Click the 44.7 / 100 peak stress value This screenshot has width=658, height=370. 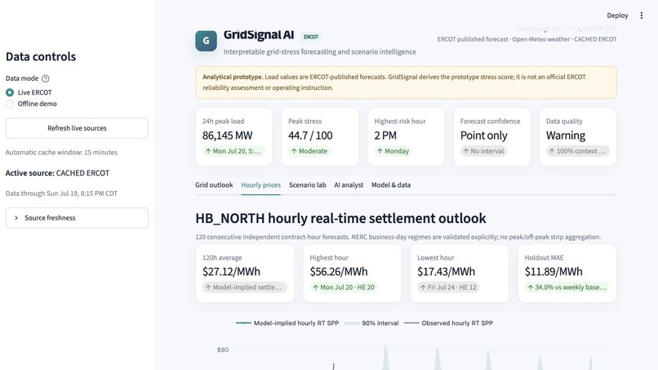(x=310, y=136)
